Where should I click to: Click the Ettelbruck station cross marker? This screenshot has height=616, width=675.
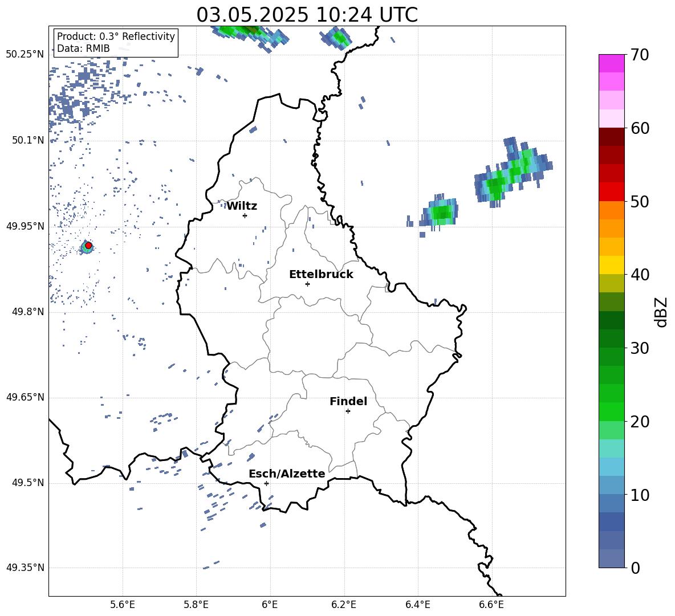307,284
